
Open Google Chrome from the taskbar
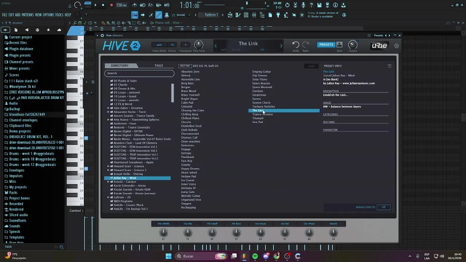click(277, 256)
